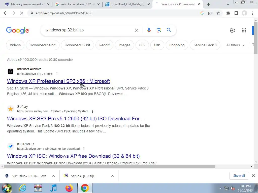
Task: Go to Google homepage logo
Action: [x=17, y=30]
